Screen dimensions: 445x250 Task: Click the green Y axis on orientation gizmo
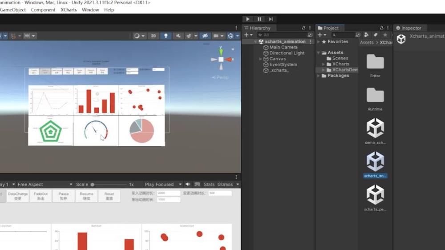221,52
